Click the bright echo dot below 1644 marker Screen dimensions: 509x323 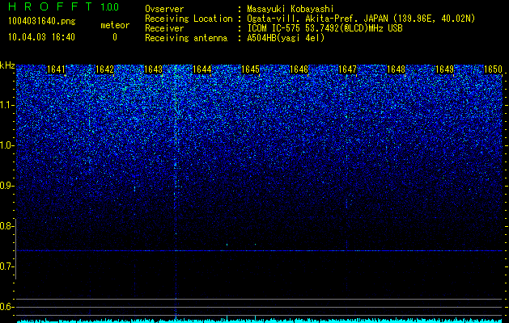[227, 245]
